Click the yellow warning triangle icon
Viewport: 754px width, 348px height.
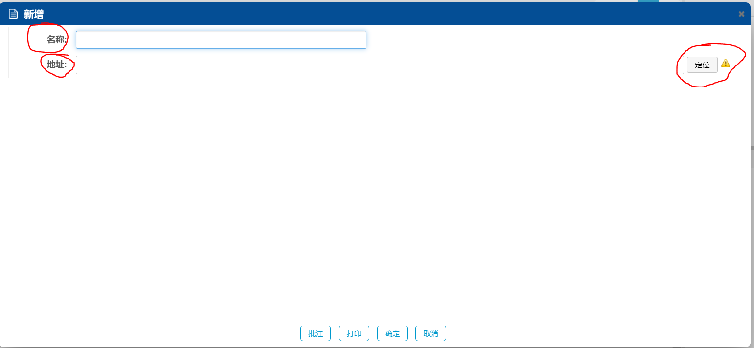tap(725, 64)
